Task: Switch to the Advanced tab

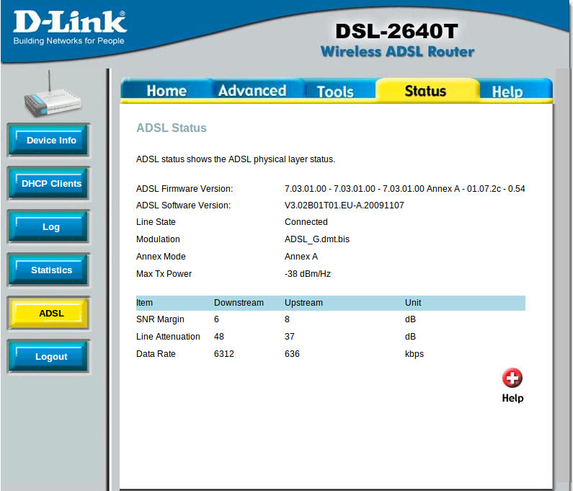Action: coord(252,90)
